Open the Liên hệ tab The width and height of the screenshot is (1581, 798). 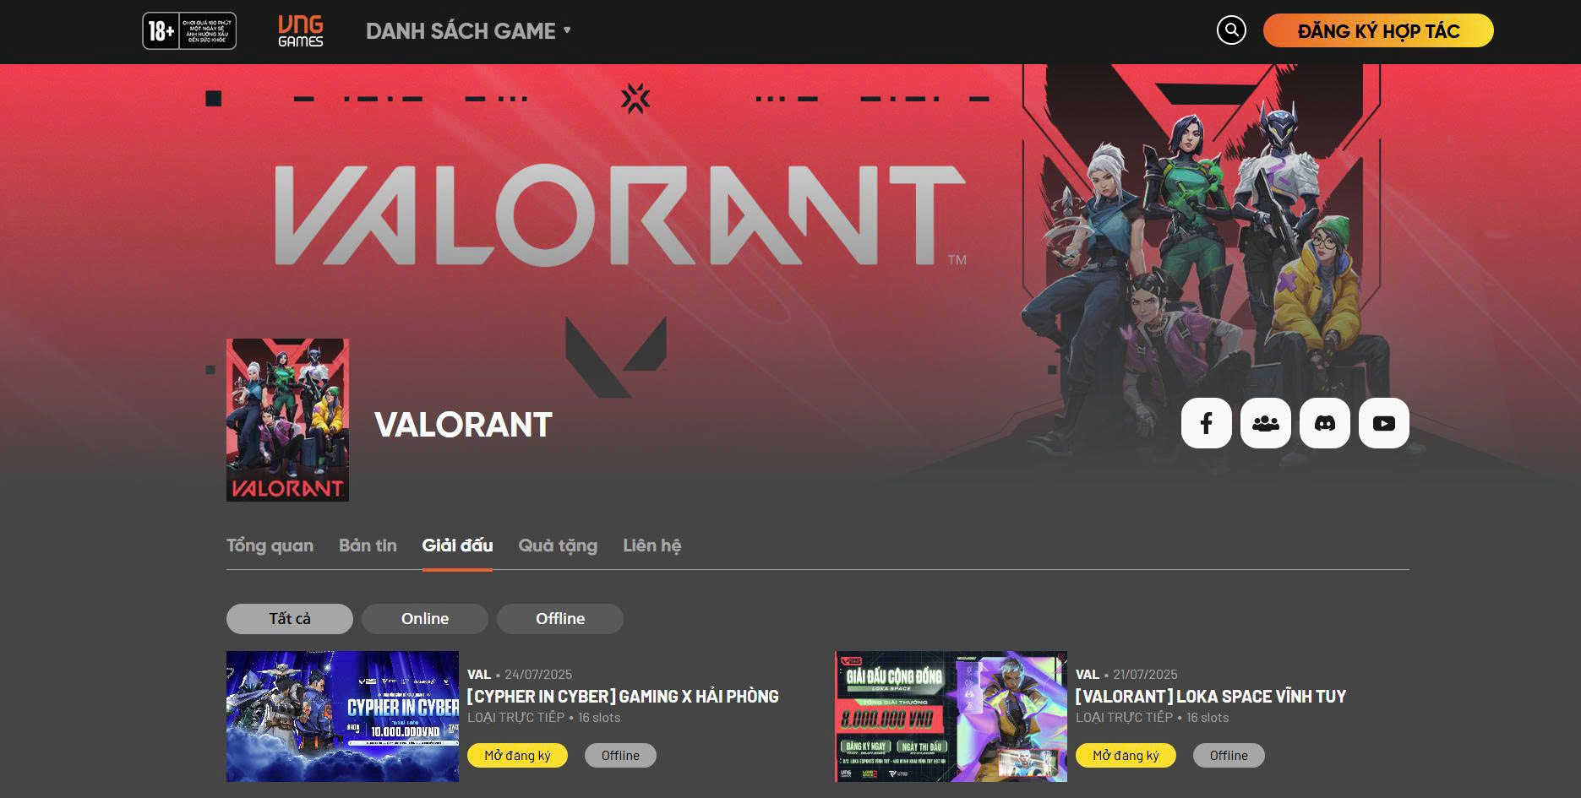tap(652, 546)
